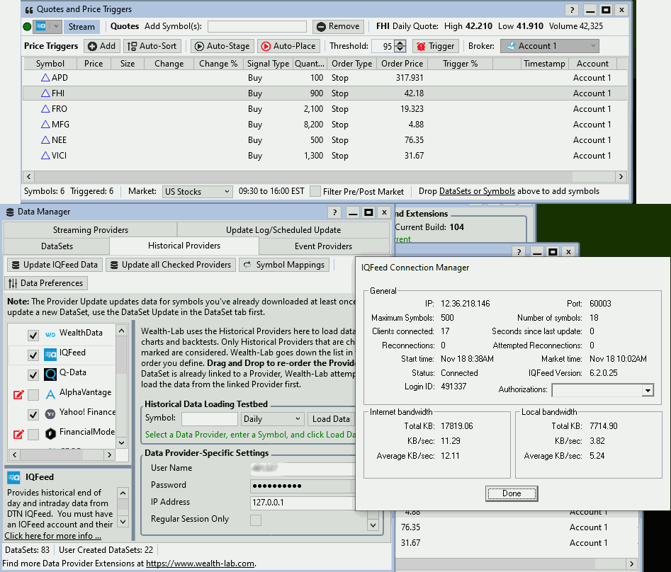This screenshot has height=572, width=671.
Task: Toggle Filter Pre/Post Market checkbox
Action: [315, 191]
